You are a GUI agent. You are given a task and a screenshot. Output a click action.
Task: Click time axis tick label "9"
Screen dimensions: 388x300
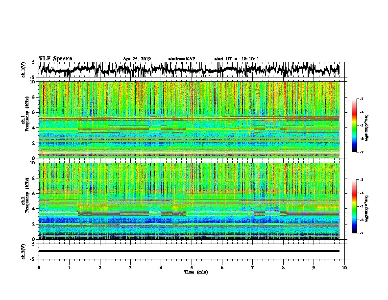[314, 268]
